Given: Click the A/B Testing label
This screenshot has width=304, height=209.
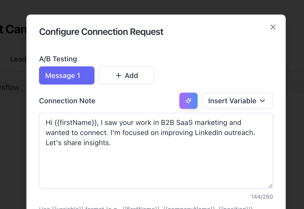Looking at the screenshot, I should click(x=58, y=59).
